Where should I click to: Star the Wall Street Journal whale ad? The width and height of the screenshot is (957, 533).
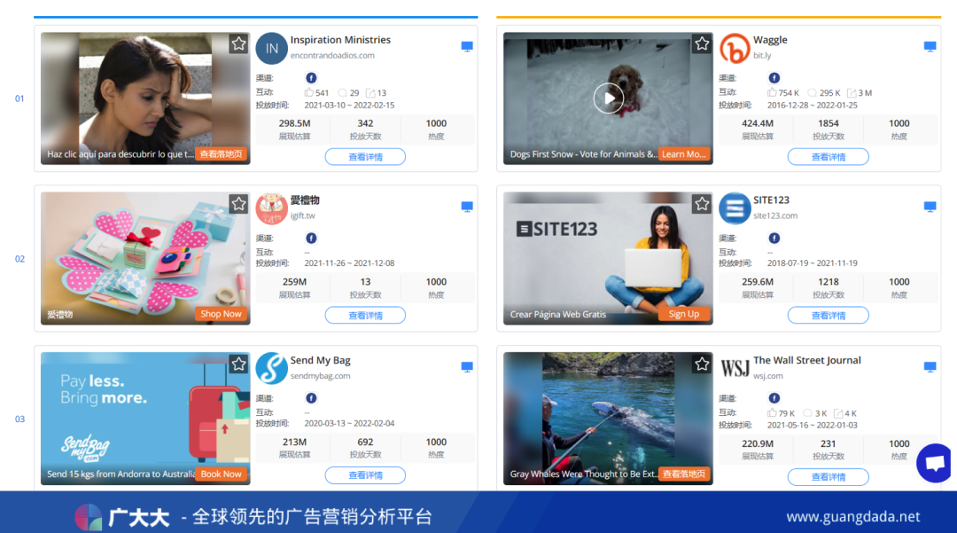[702, 364]
